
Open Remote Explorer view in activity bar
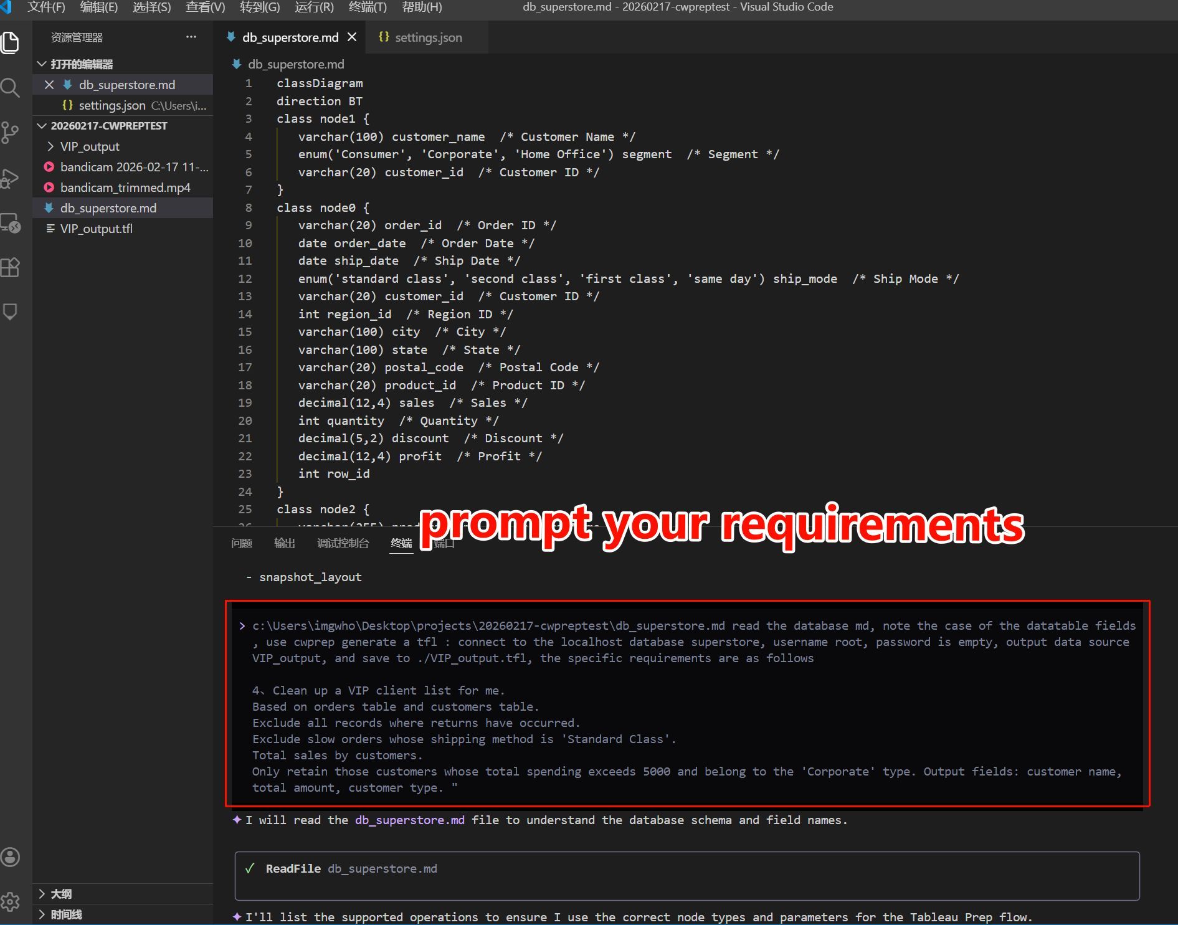(x=11, y=222)
